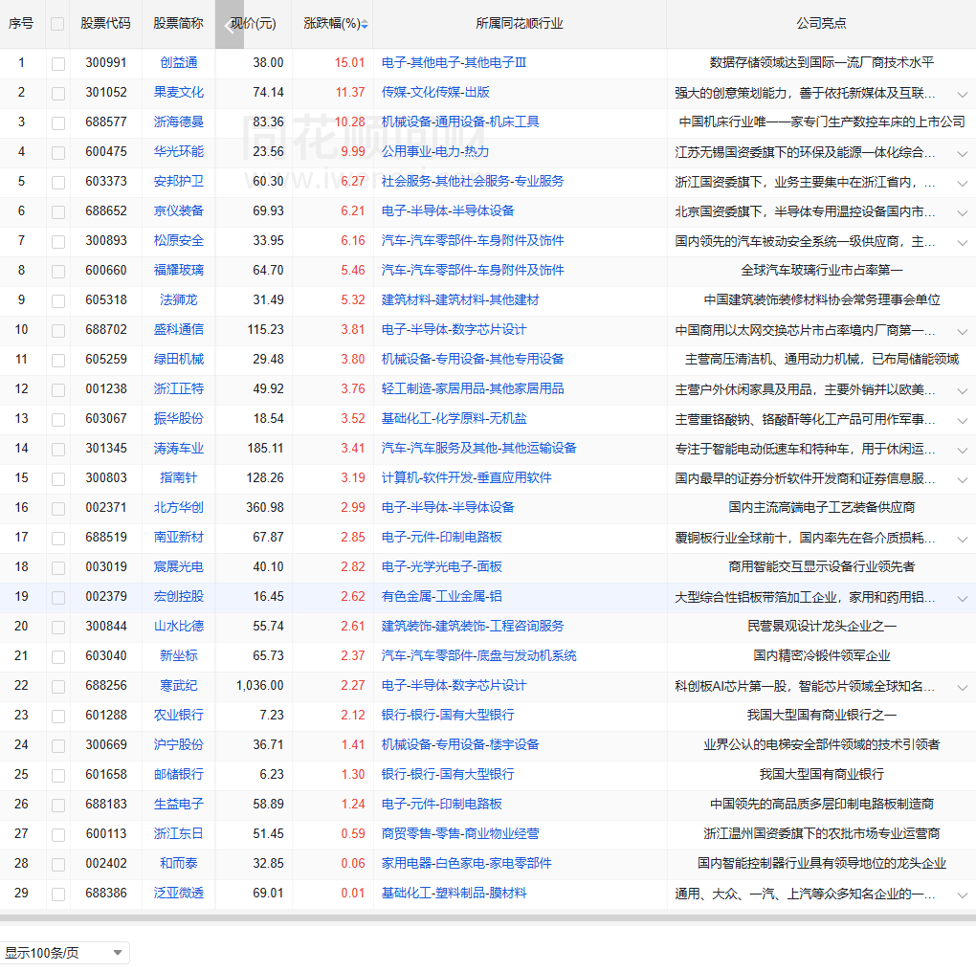
Task: Open stock link 北方华创
Action: 179,508
